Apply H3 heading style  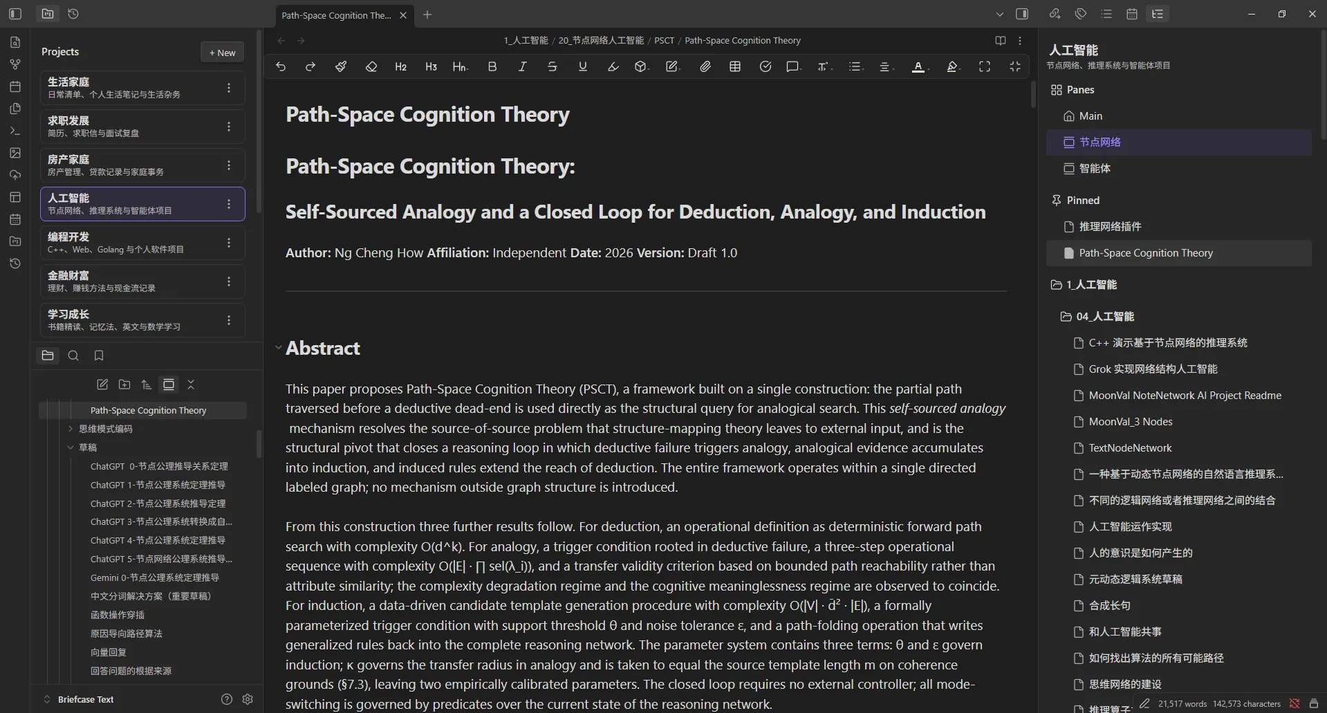coord(431,66)
